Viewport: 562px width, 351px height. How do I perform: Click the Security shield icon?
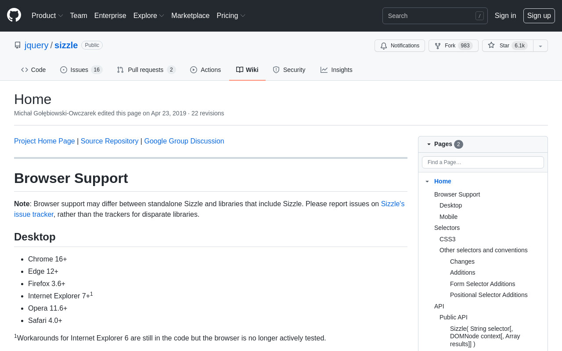[276, 70]
